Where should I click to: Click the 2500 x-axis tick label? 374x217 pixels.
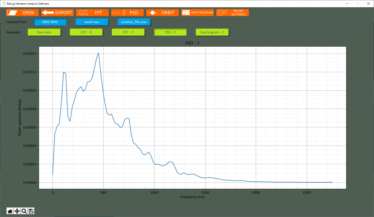pos(307,193)
